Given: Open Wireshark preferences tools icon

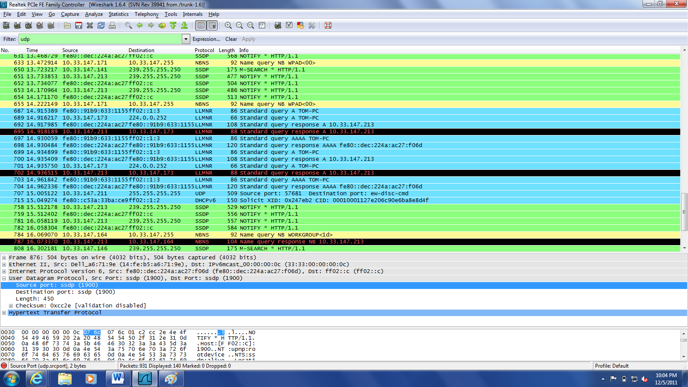Looking at the screenshot, I should (312, 25).
